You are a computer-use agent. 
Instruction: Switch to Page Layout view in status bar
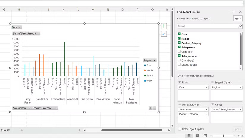point(197,136)
